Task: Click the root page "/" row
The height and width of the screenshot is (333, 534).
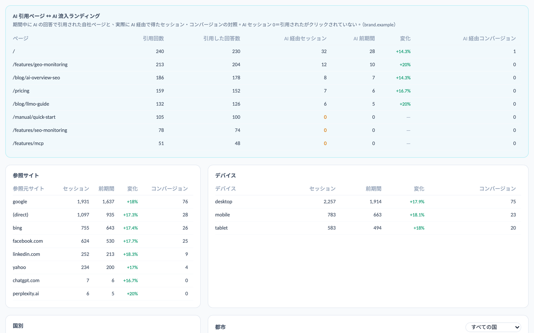Action: [x=267, y=51]
